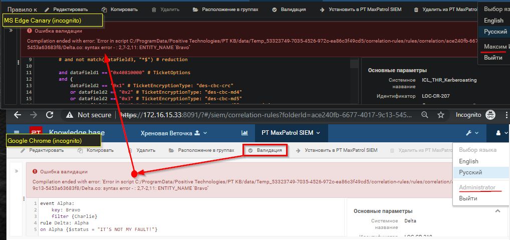Click the Knowledge base title
Viewport: 510px width, 240px height.
pos(77,132)
